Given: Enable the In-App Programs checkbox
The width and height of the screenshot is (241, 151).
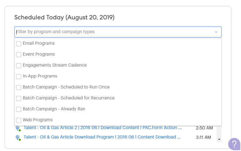Looking at the screenshot, I should [18, 77].
